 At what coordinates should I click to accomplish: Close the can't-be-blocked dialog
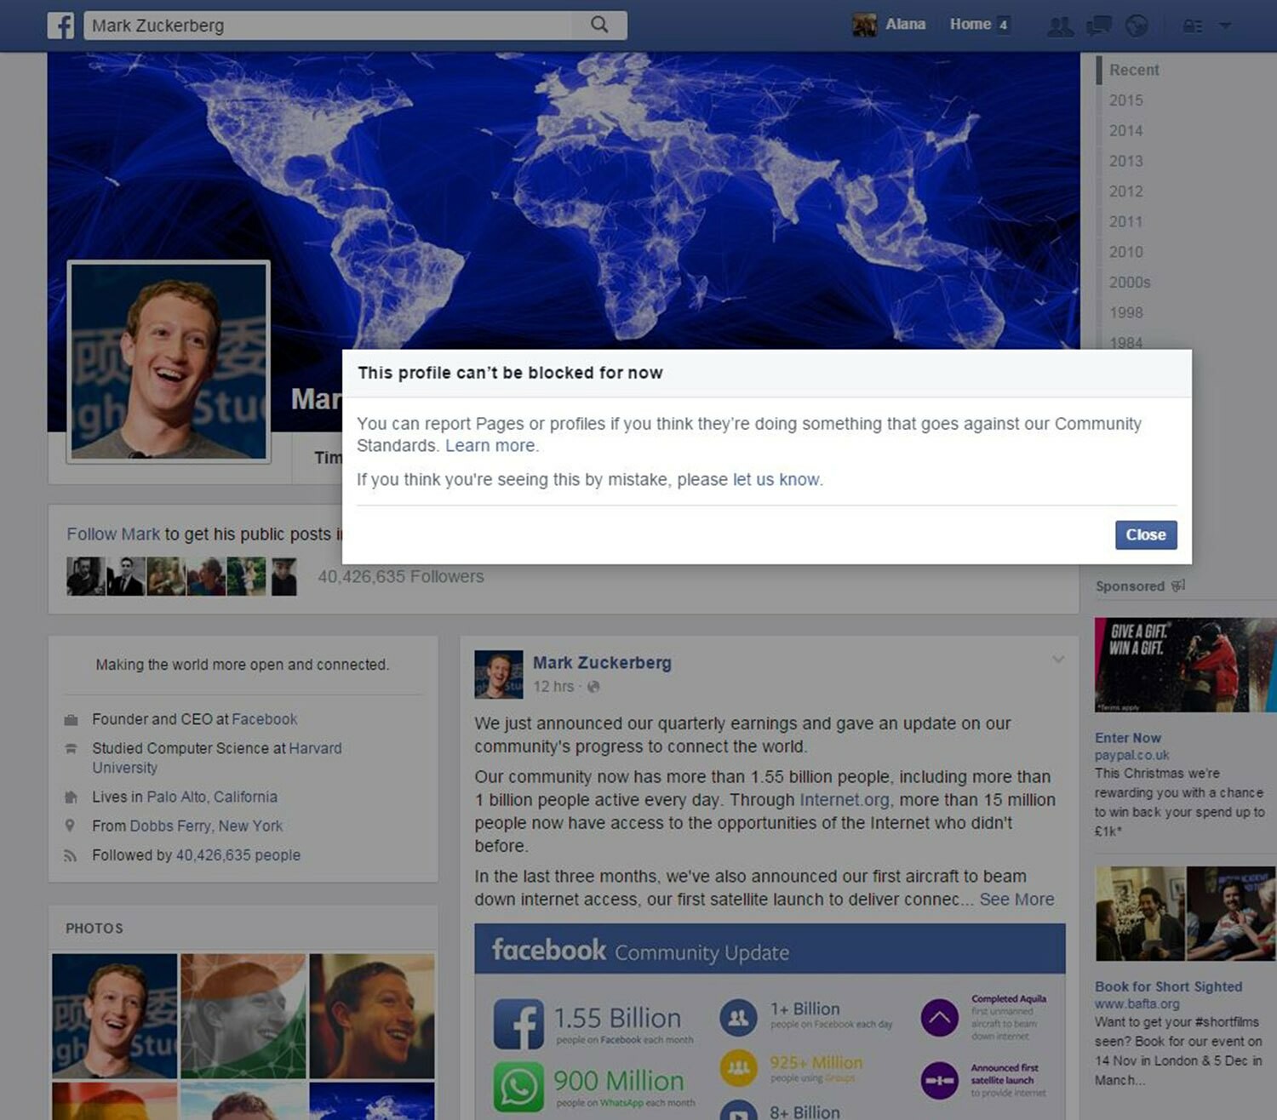(1146, 534)
